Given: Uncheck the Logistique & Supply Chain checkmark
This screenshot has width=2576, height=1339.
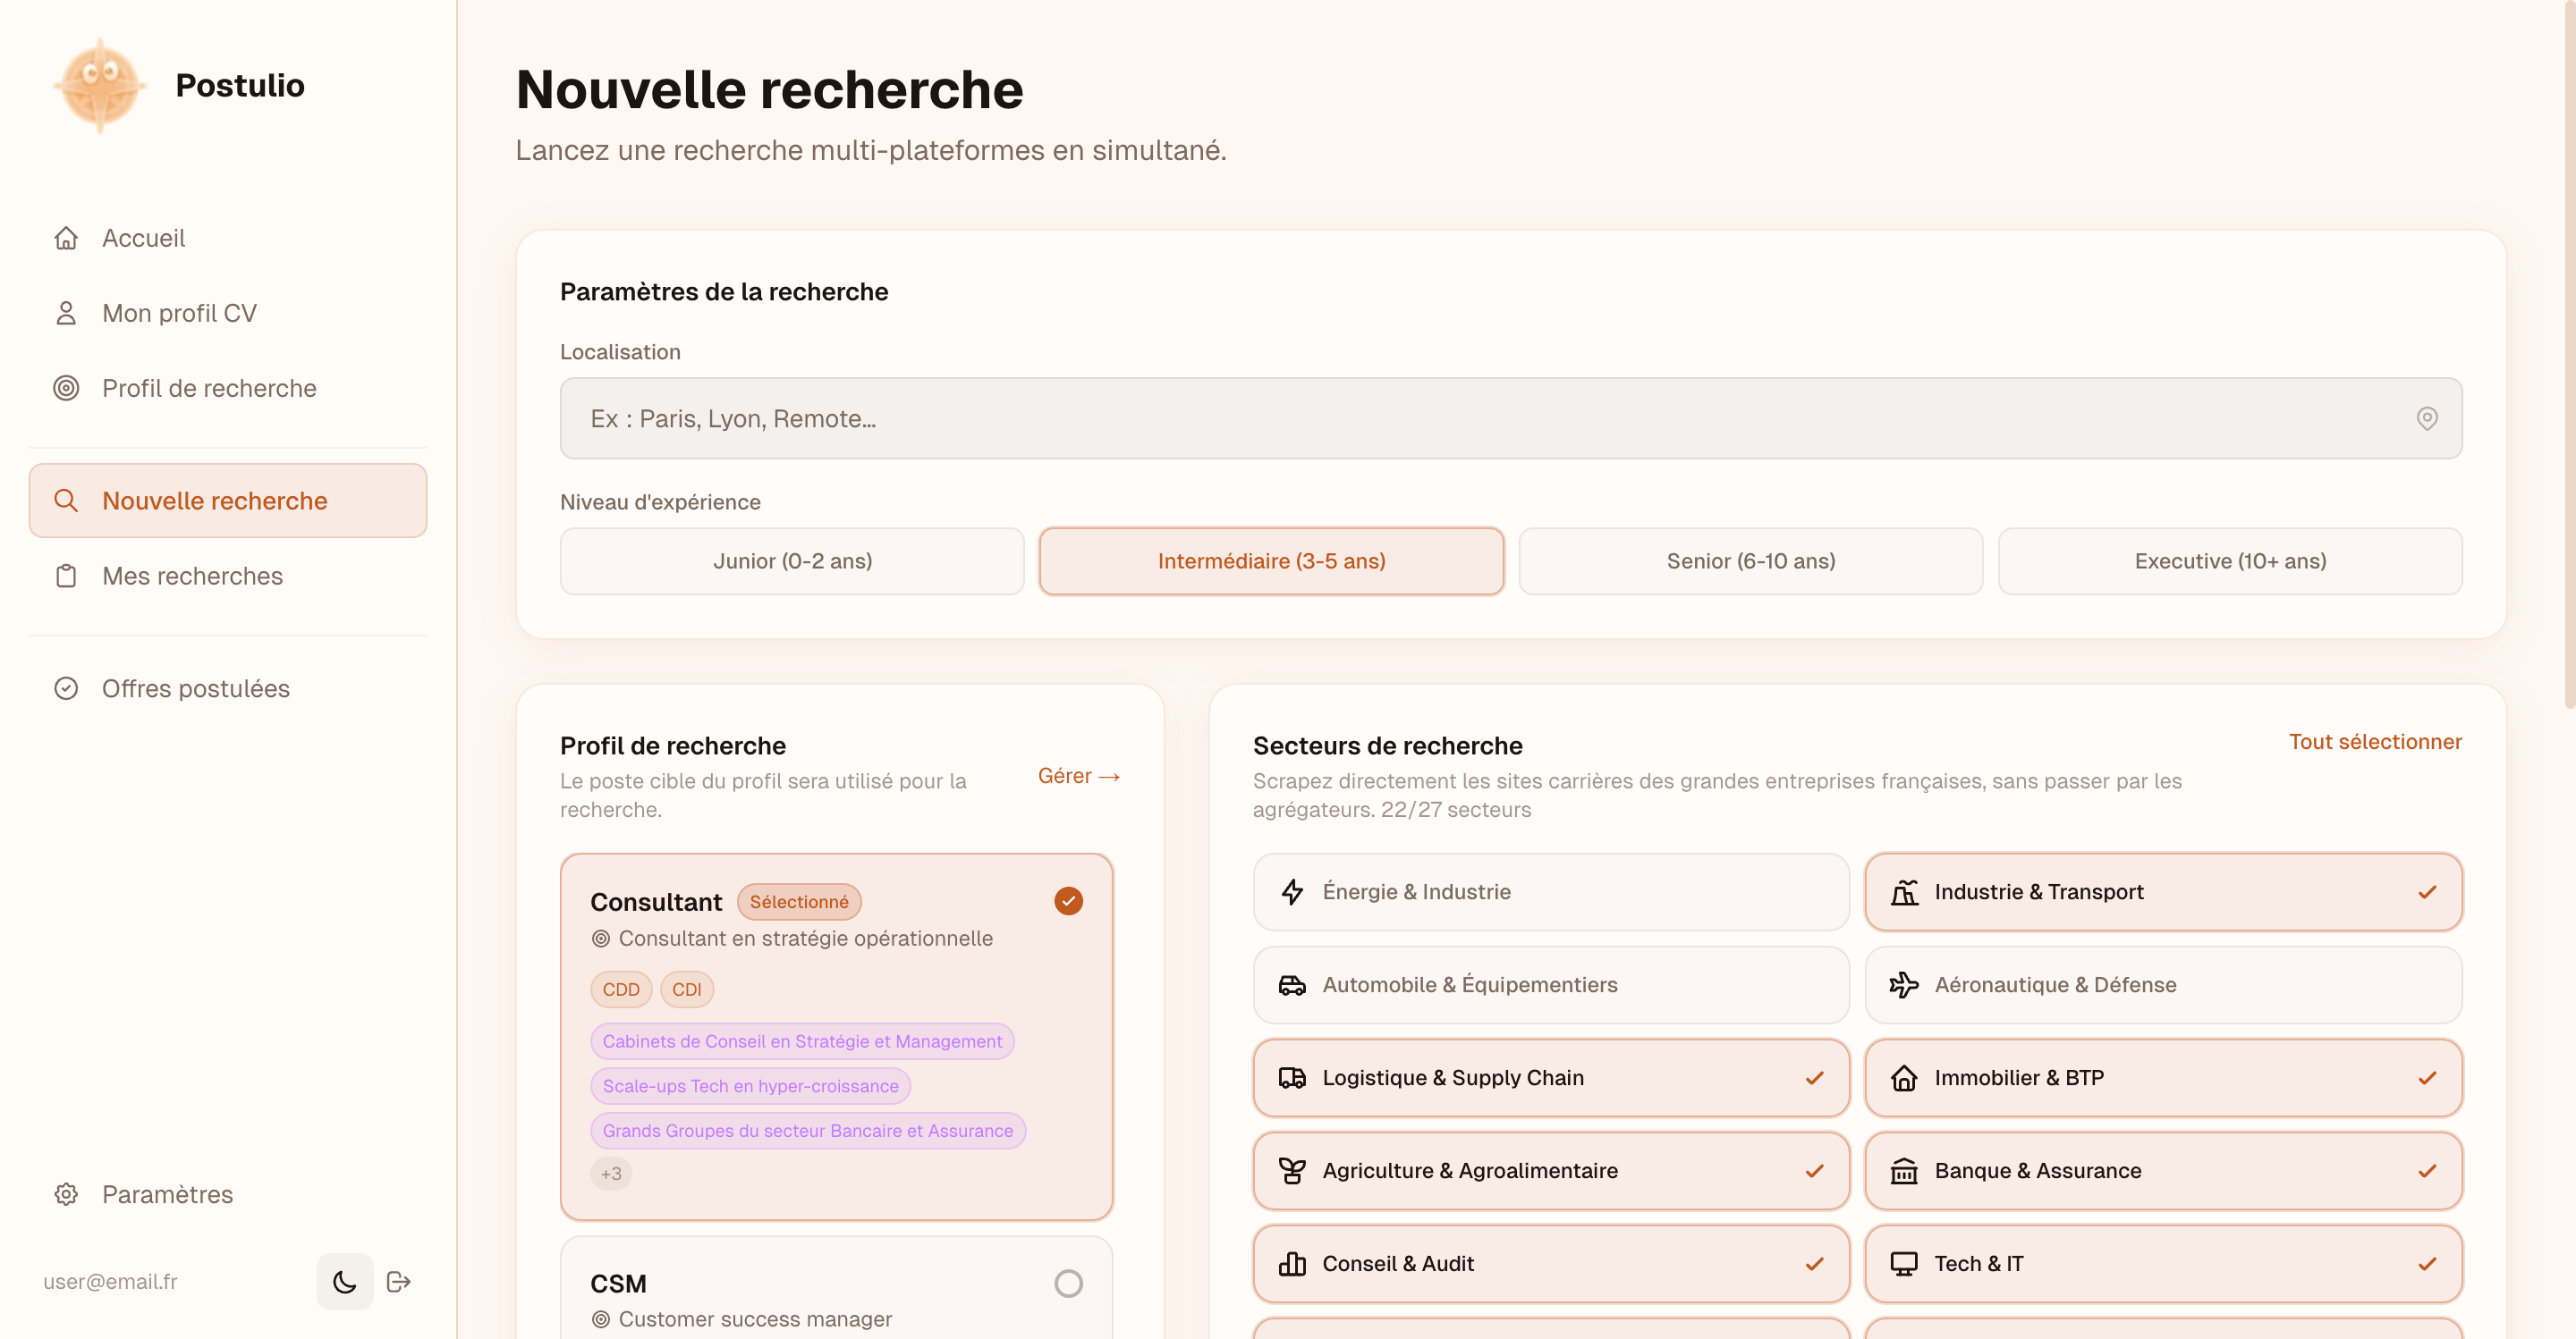Looking at the screenshot, I should [1815, 1077].
